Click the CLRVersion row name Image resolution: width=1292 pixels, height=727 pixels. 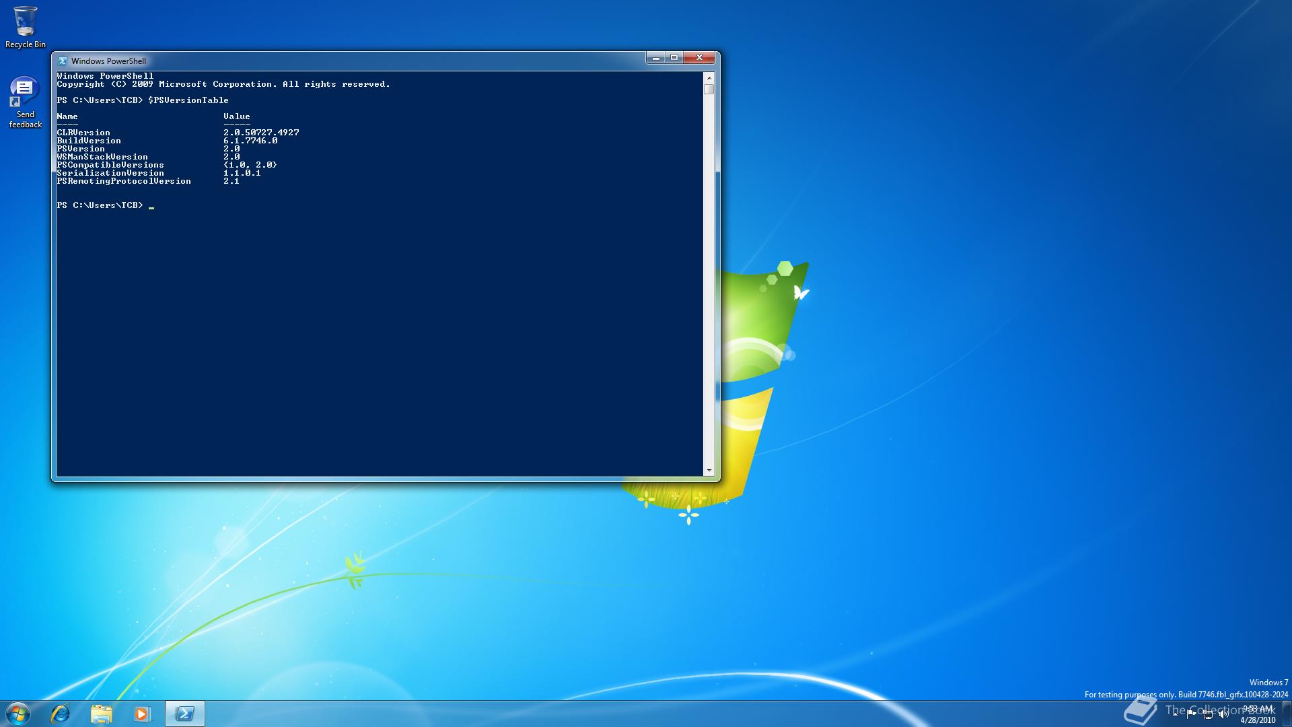click(x=83, y=133)
